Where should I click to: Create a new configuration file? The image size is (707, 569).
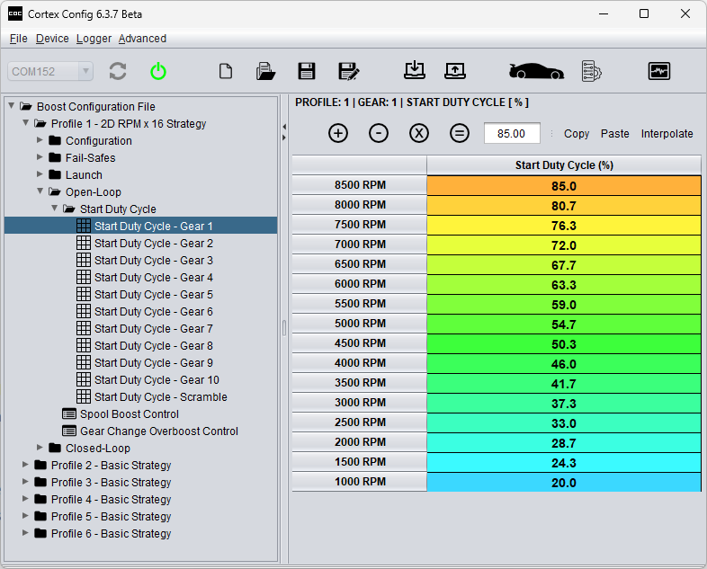pos(226,72)
